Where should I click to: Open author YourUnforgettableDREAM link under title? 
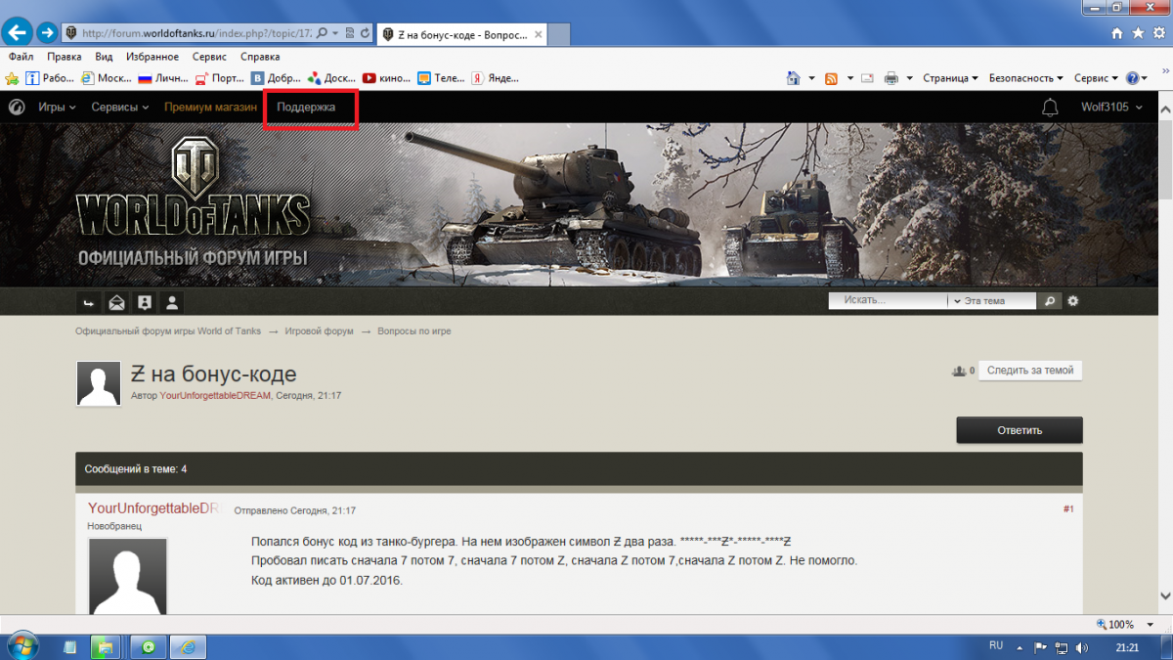click(x=215, y=396)
